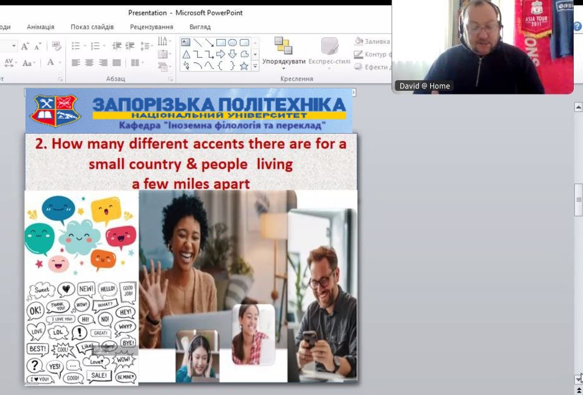This screenshot has height=395, width=583.
Task: Switch to the Рецензування tab
Action: pos(151,27)
